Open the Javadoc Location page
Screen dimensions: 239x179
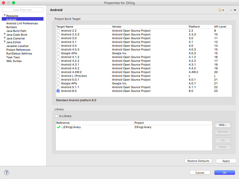coord(18,46)
